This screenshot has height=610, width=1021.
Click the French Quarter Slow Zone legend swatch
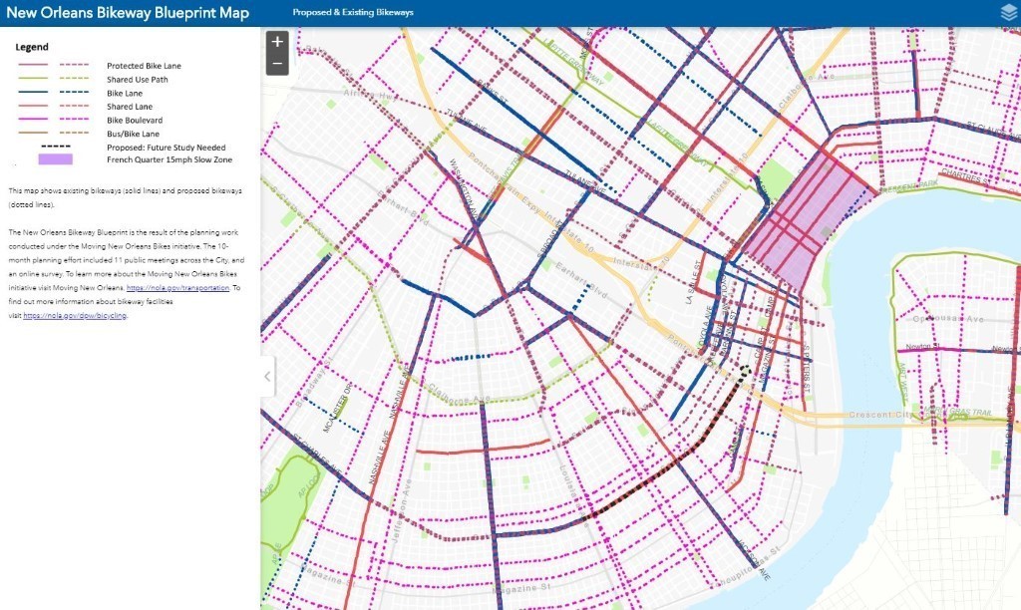[56, 159]
